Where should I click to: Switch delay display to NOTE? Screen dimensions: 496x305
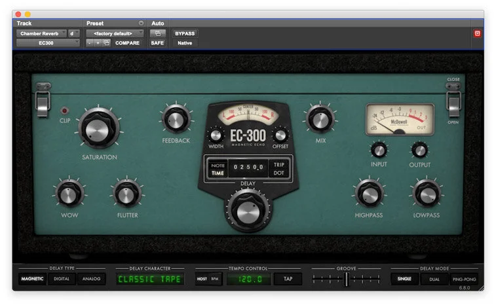click(x=218, y=166)
